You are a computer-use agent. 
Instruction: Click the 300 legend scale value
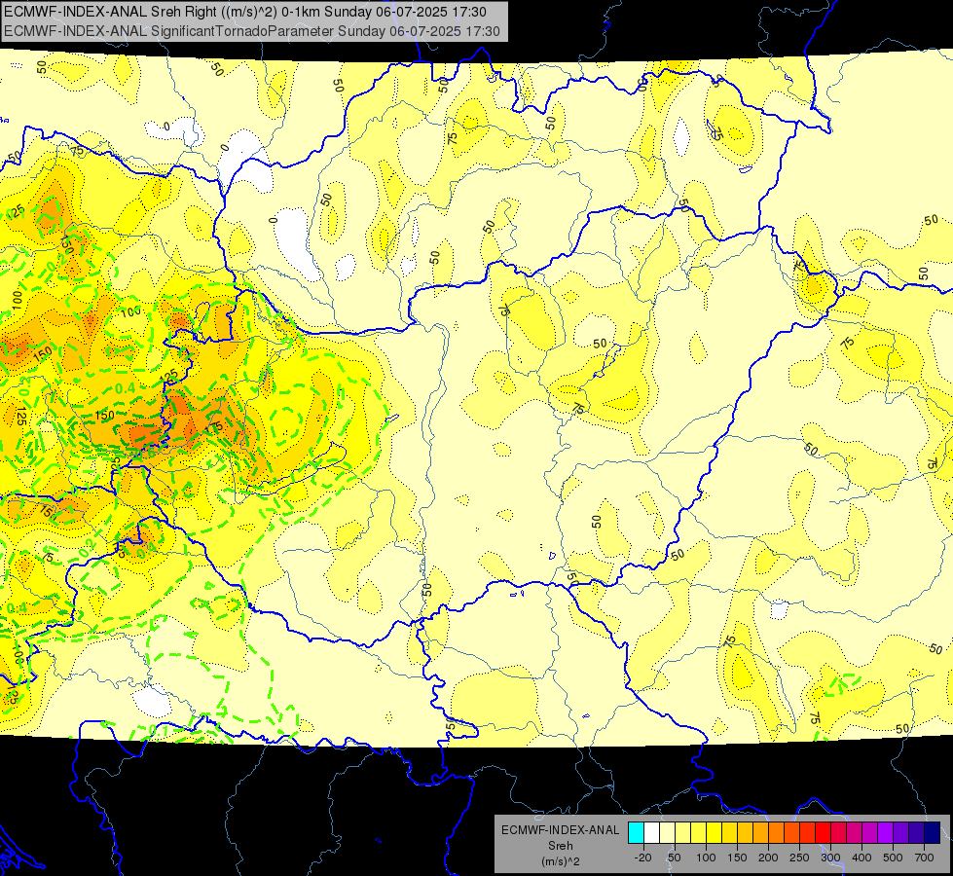click(x=830, y=858)
